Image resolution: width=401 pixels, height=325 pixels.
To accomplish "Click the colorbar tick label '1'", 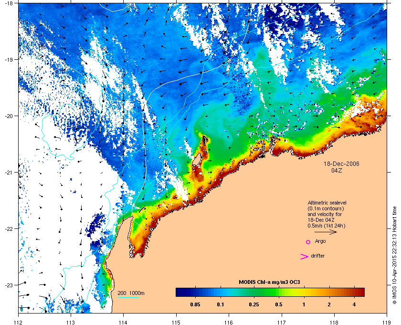I will pos(304,304).
